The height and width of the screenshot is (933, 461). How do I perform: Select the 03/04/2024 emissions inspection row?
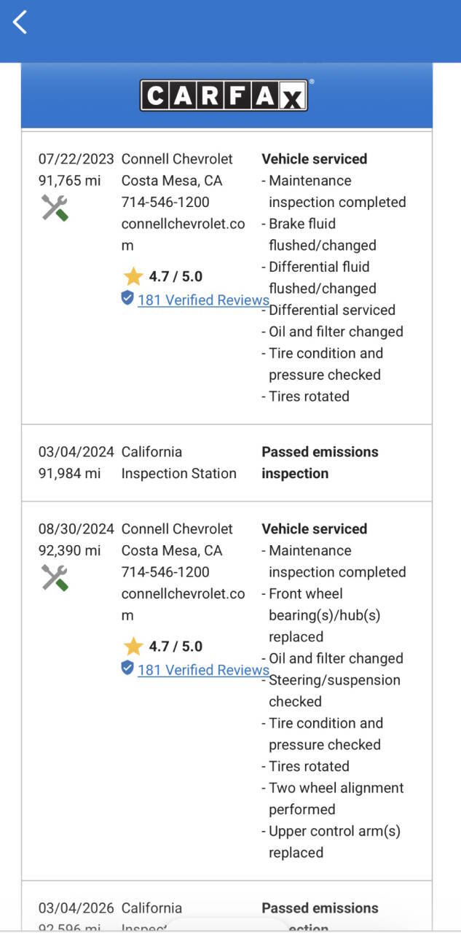226,463
